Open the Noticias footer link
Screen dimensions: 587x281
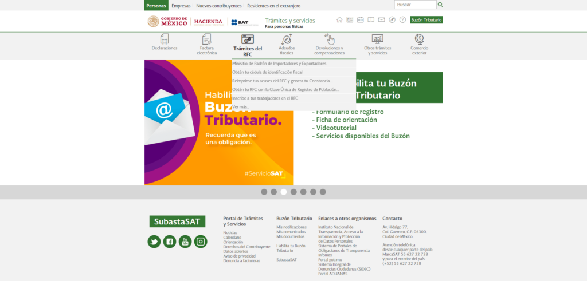point(230,232)
